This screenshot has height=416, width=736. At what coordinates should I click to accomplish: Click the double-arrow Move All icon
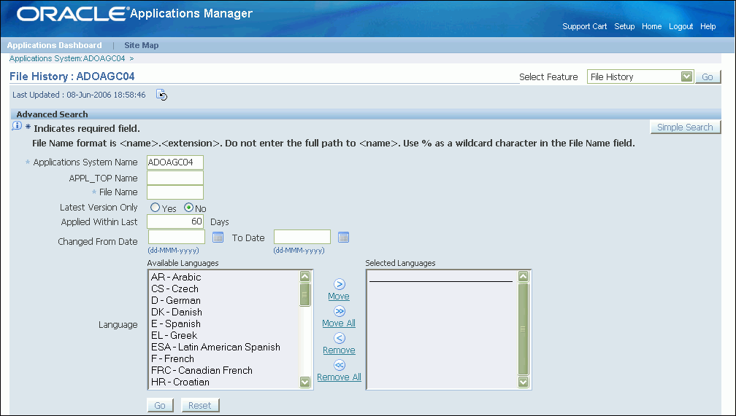click(x=340, y=311)
